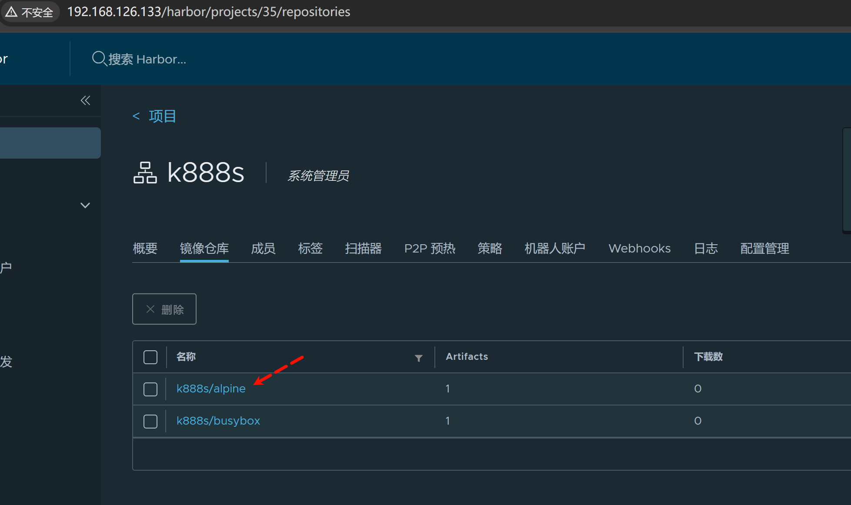This screenshot has width=851, height=505.
Task: Click the k888s project hierarchy icon
Action: (145, 173)
